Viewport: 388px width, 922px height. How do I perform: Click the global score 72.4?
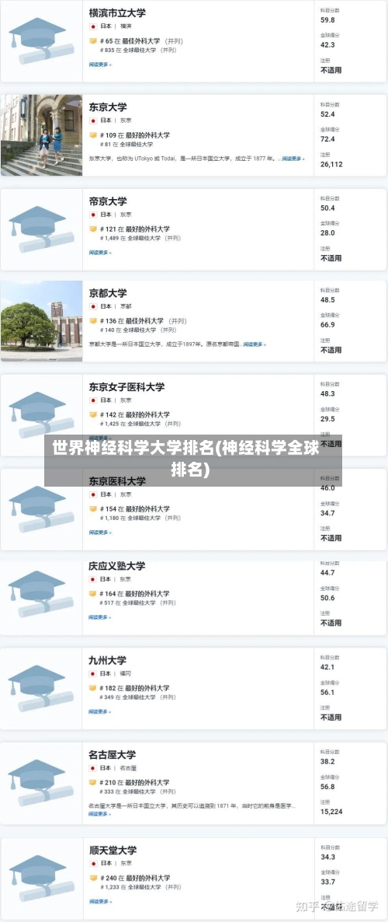pos(327,139)
